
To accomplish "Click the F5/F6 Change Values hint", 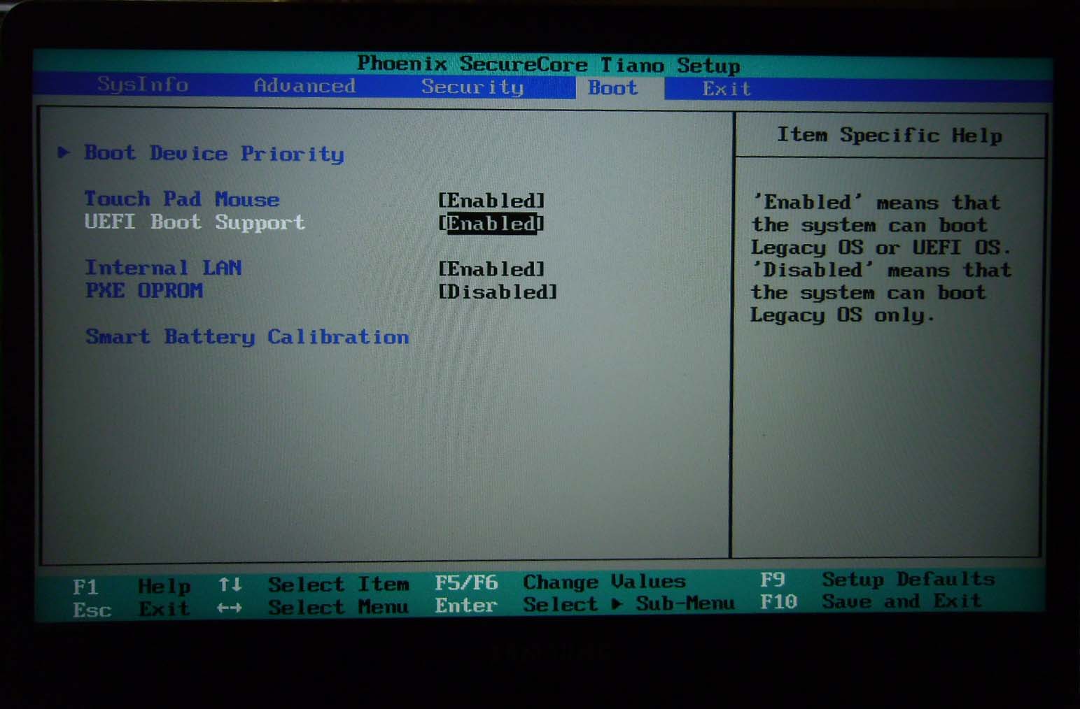I will [x=560, y=582].
